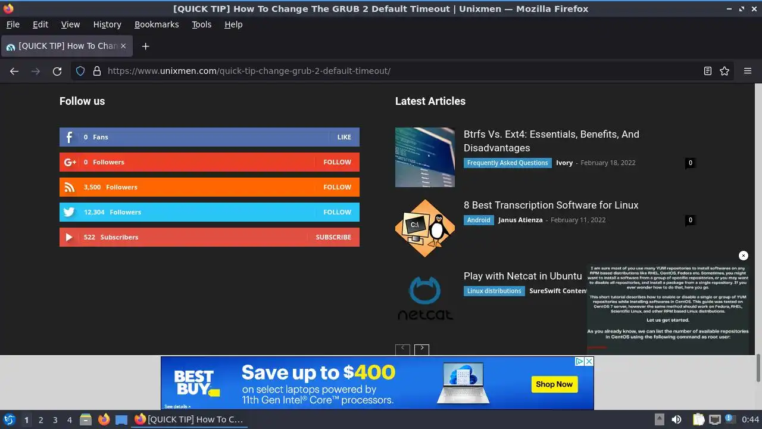
Task: Launch file manager from taskbar
Action: tap(86, 419)
